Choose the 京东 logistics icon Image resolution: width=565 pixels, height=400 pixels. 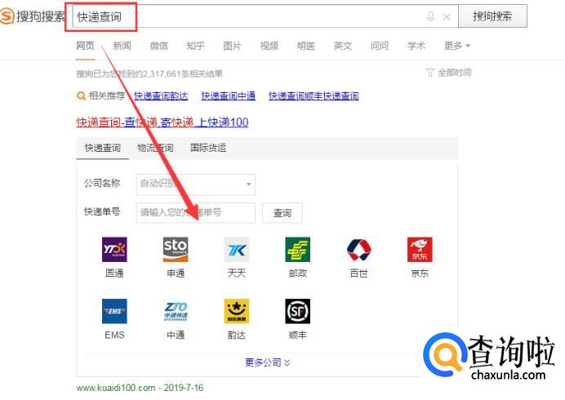click(x=420, y=249)
